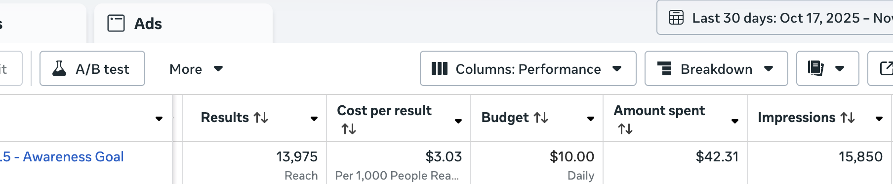Open the Columns: Performance dropdown
The width and height of the screenshot is (893, 184).
coord(528,68)
